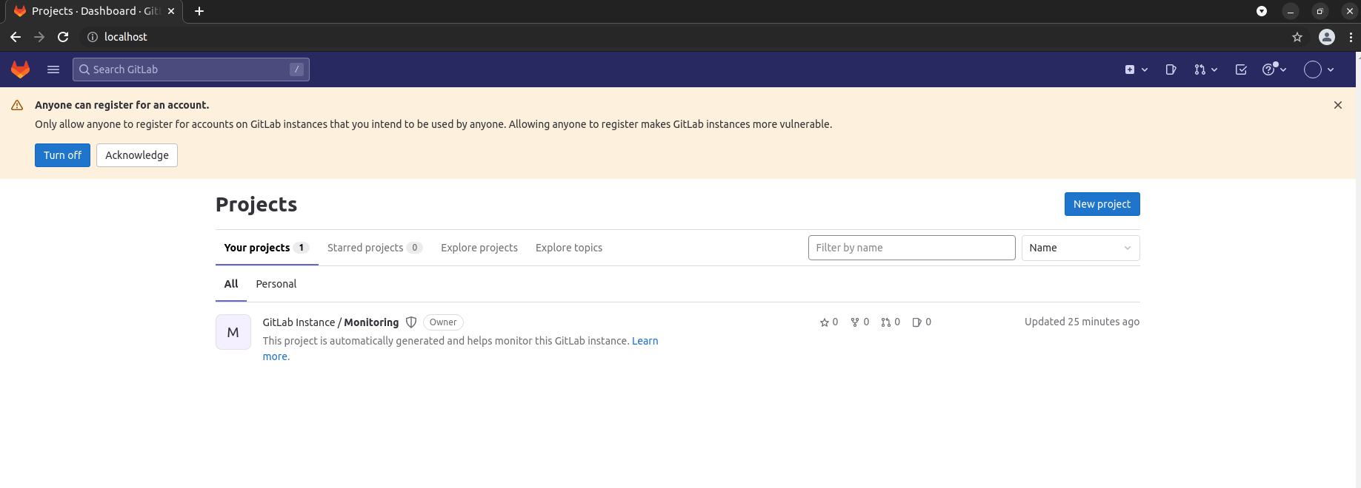Open Explore projects tab
Viewport: 1361px width, 488px height.
[x=479, y=248]
